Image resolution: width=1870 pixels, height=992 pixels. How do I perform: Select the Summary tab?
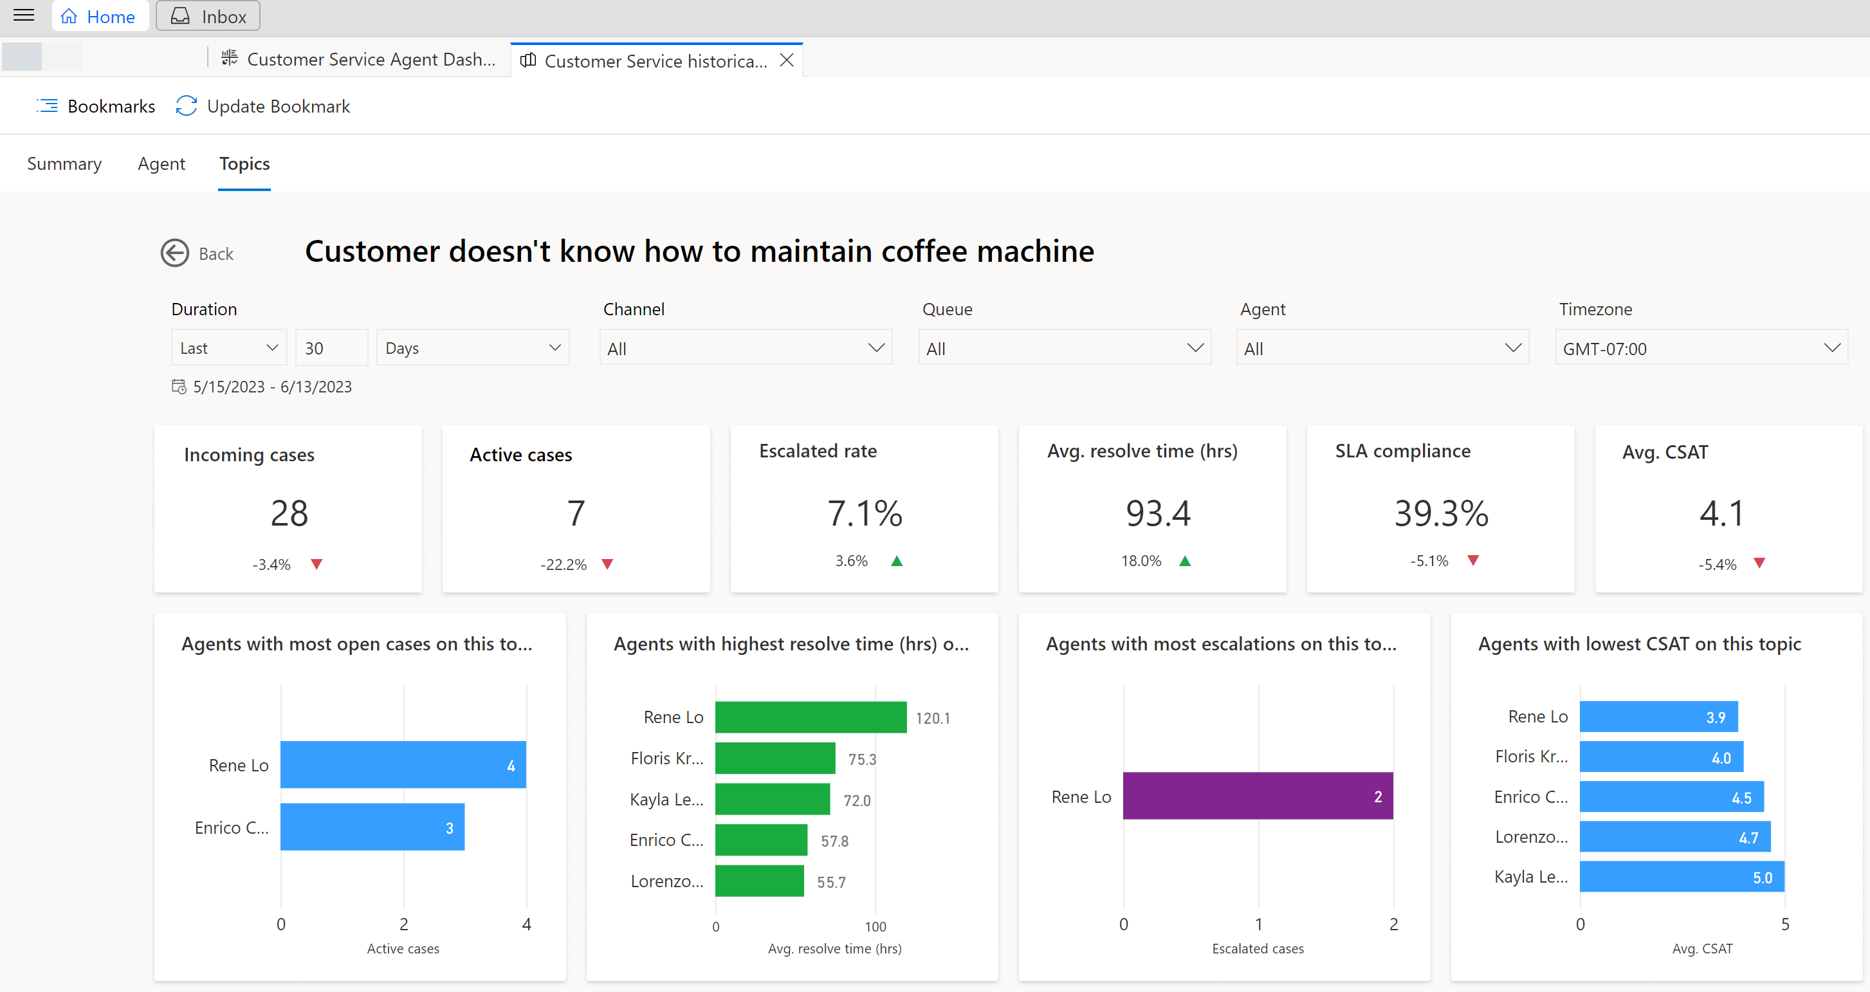(66, 163)
